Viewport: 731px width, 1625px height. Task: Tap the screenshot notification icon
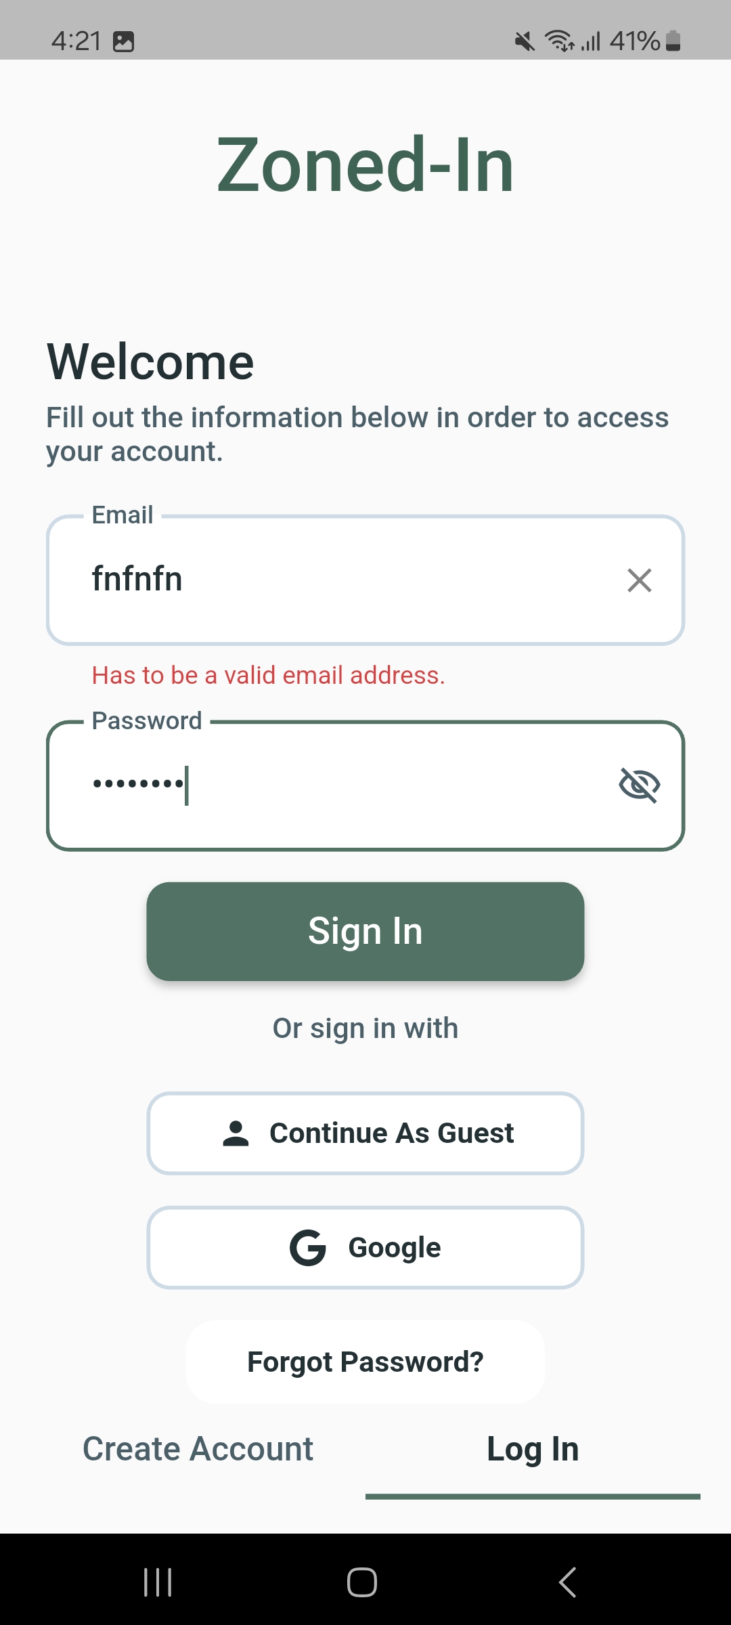point(123,42)
